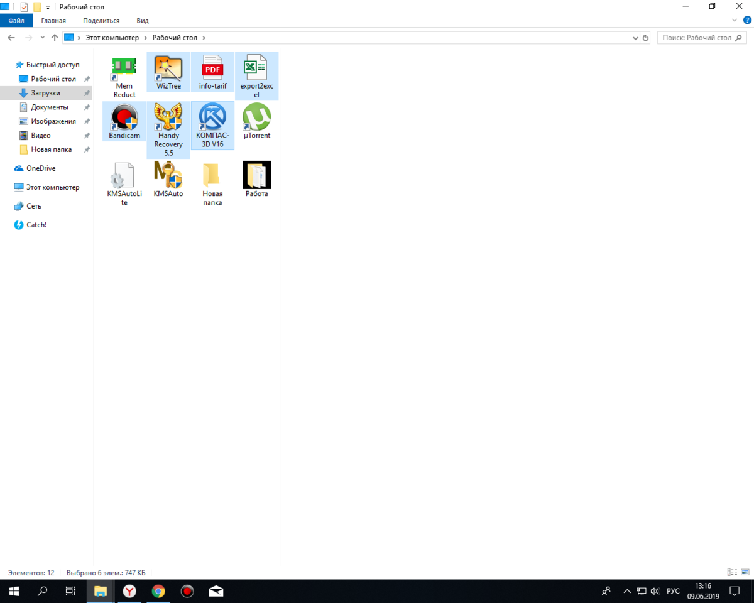Select Этот компьютер in navigation pane
This screenshot has width=754, height=603.
click(53, 187)
